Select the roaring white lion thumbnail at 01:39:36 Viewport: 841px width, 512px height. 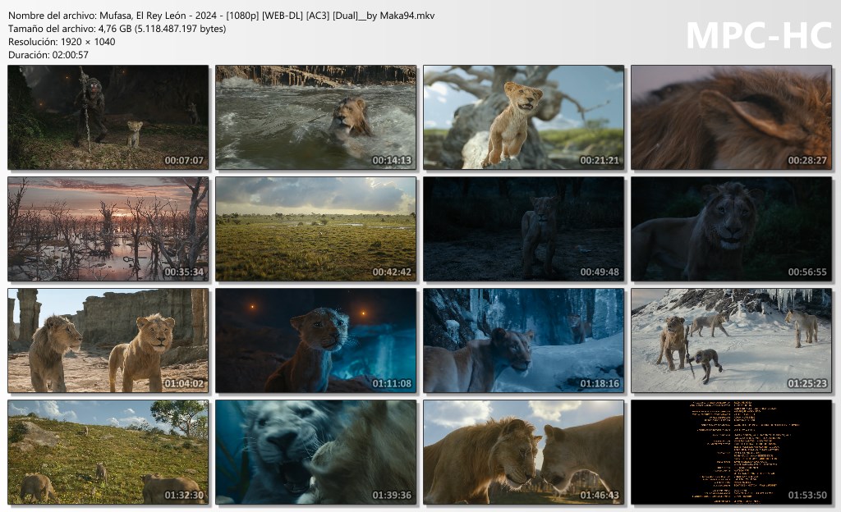point(316,452)
